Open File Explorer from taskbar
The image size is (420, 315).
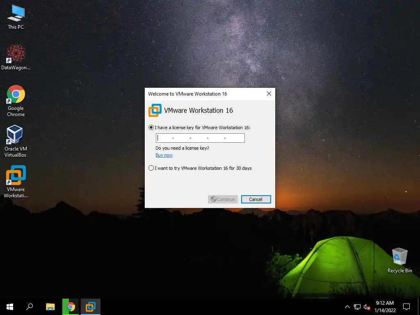tap(50, 307)
